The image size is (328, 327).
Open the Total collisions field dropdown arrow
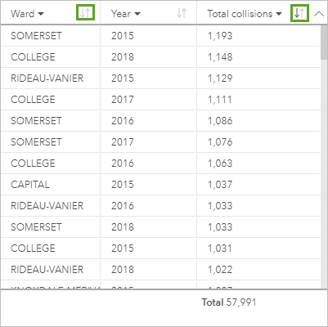[279, 14]
